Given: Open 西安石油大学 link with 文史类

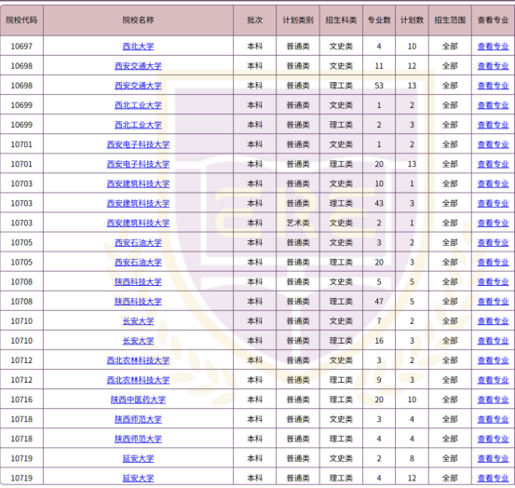Looking at the screenshot, I should [138, 243].
